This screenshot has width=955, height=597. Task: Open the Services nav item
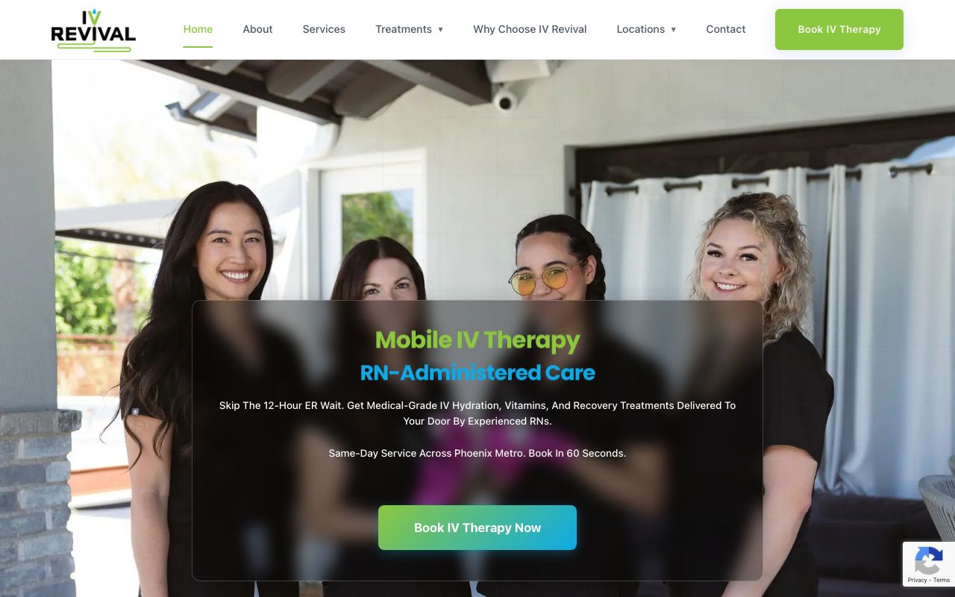point(324,29)
